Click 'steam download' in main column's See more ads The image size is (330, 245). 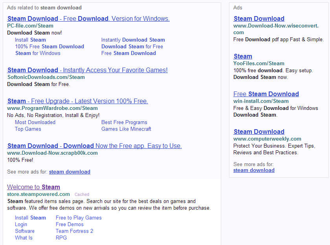click(x=70, y=172)
